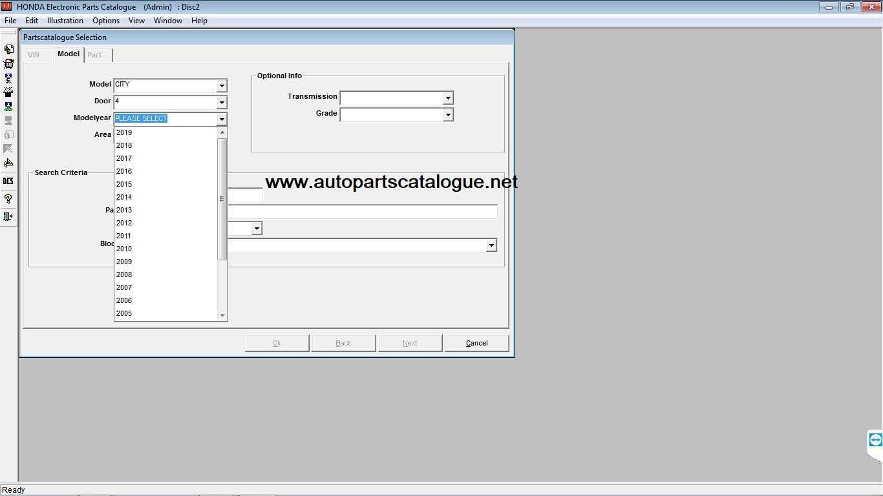Click the greyed-out computer icon in left toolbar
Viewport: 883px width, 496px height.
click(8, 121)
